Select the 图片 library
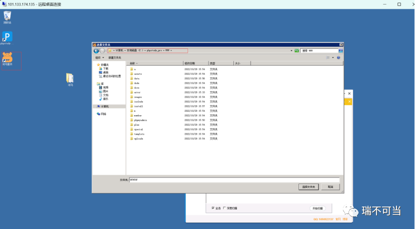 [x=104, y=91]
